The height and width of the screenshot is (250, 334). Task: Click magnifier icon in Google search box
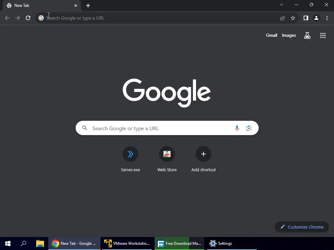pyautogui.click(x=85, y=128)
